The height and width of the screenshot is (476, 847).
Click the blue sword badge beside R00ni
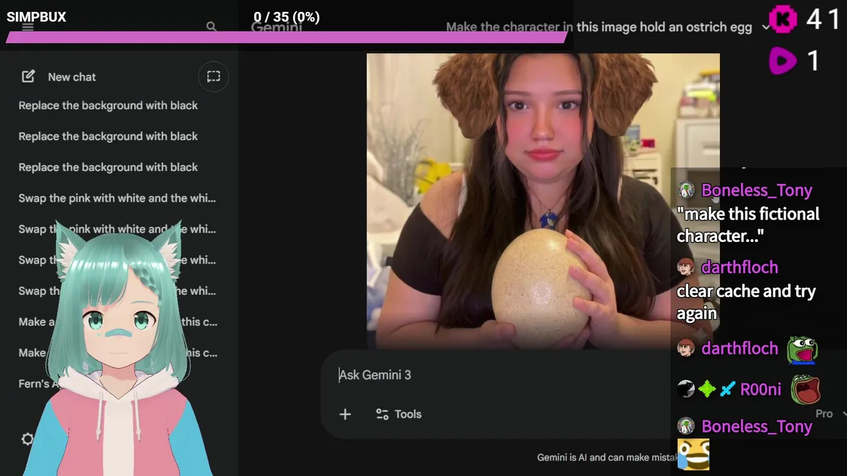(727, 389)
